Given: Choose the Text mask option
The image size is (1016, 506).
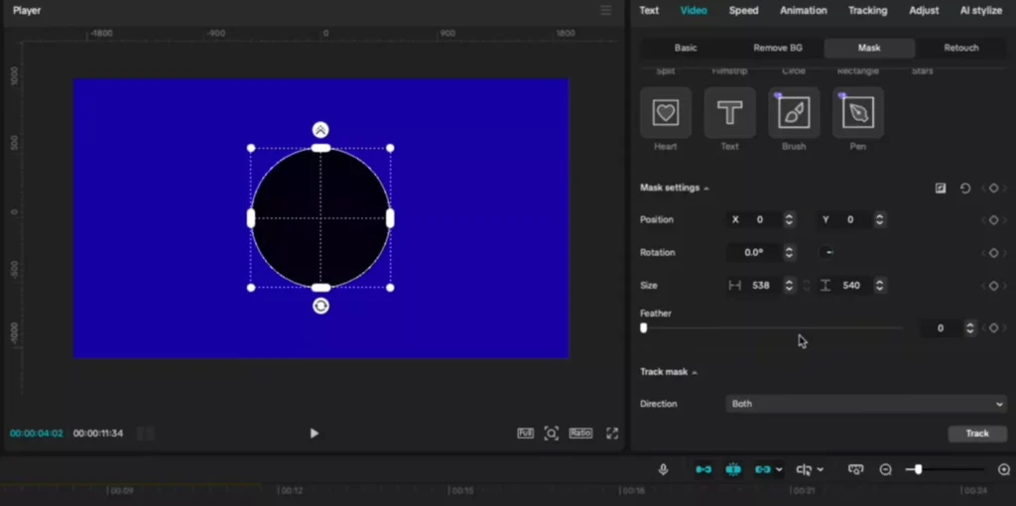Looking at the screenshot, I should click(729, 113).
